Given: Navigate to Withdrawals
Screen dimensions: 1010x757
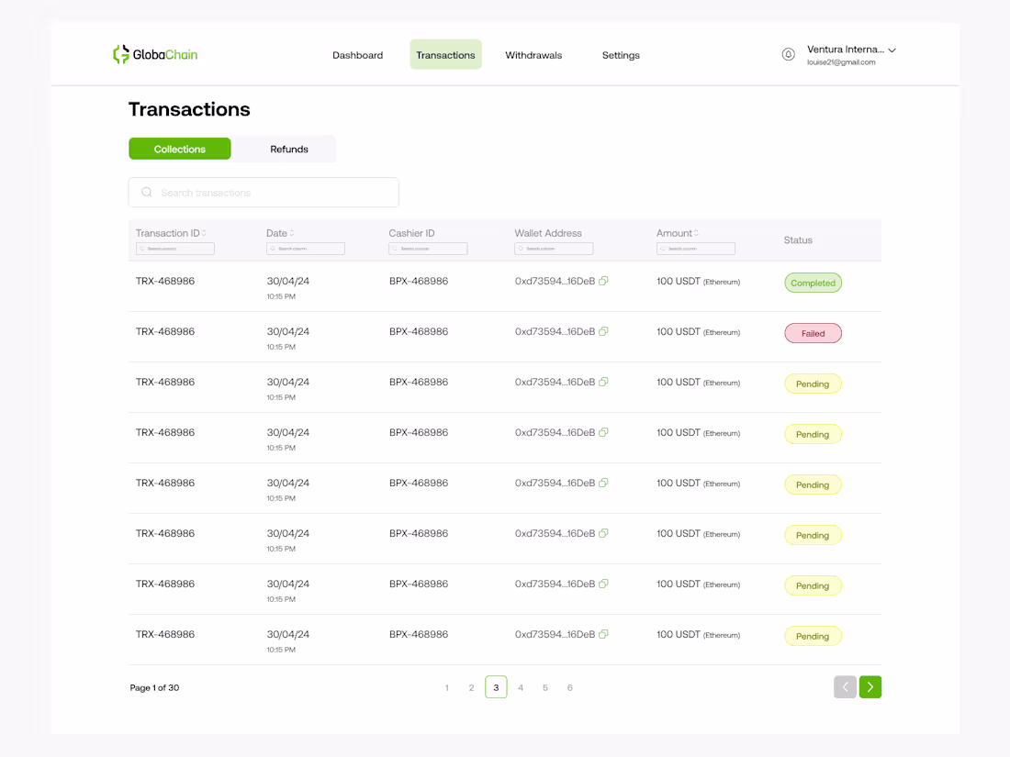Looking at the screenshot, I should 533,55.
